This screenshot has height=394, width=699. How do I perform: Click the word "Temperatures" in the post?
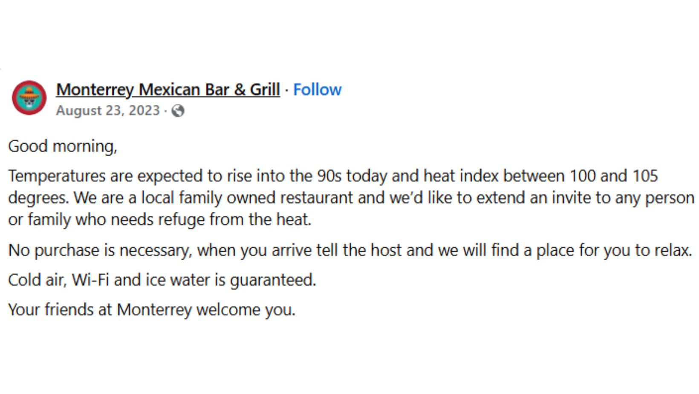(x=57, y=176)
